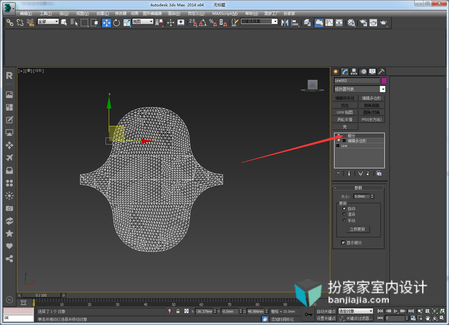Viewport: 449px width, 325px height.
Task: Open the Display command panel tab
Action: (x=372, y=71)
